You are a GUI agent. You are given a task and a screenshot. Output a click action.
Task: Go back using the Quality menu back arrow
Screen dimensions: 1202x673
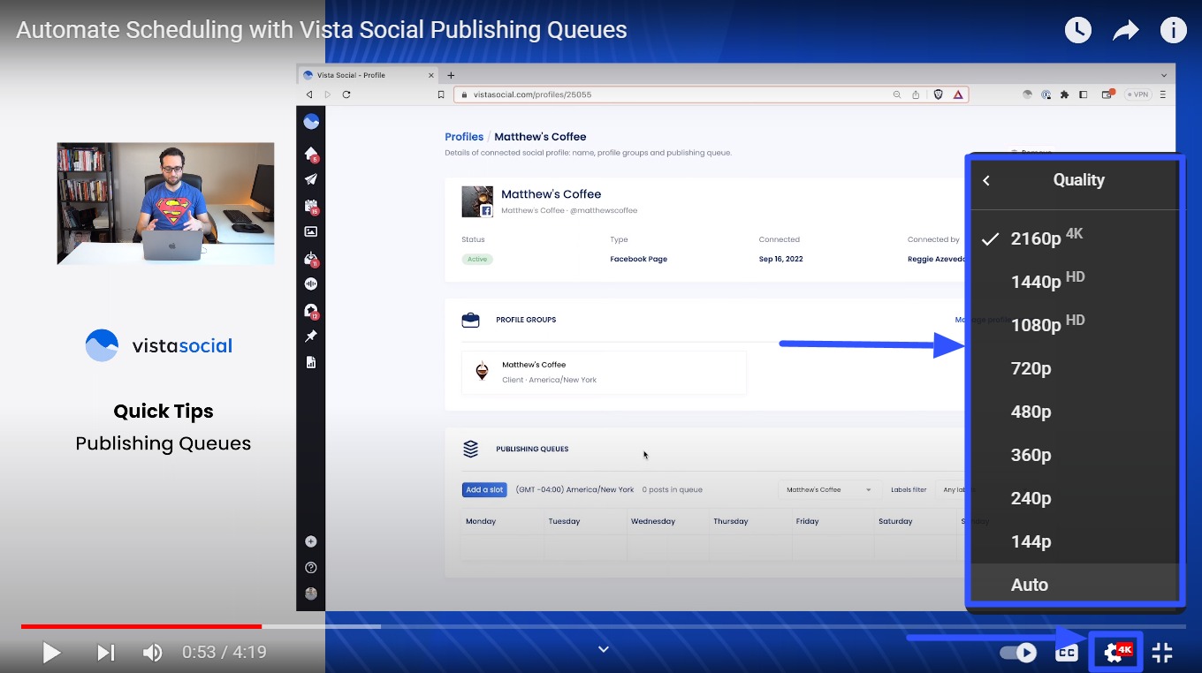(985, 180)
